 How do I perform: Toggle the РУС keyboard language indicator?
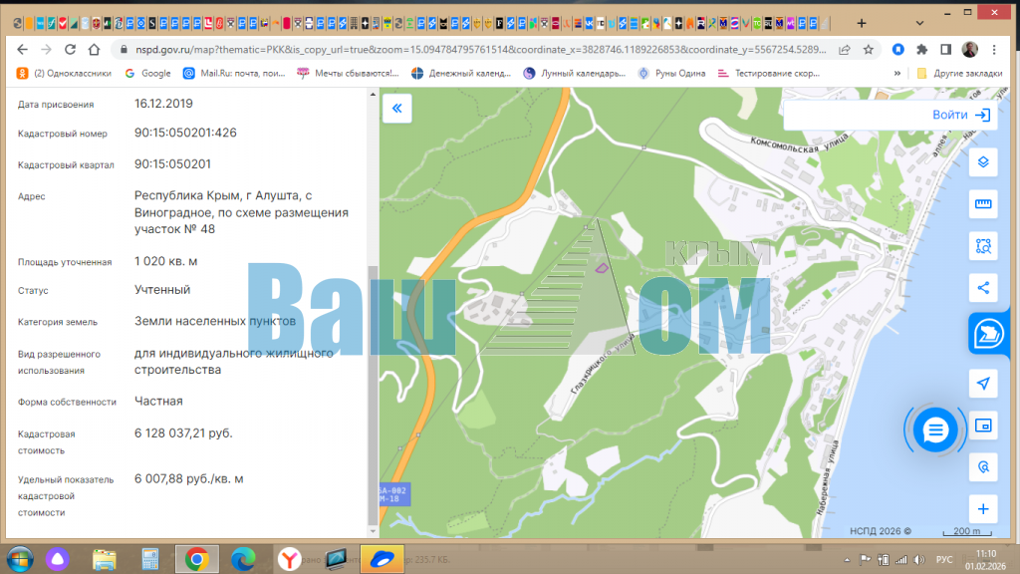(945, 559)
